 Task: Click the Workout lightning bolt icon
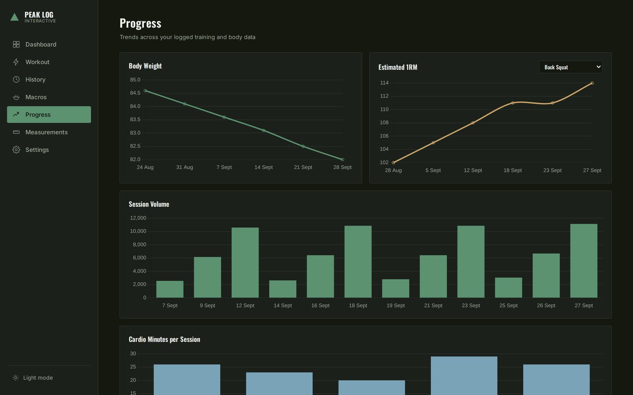coord(16,62)
